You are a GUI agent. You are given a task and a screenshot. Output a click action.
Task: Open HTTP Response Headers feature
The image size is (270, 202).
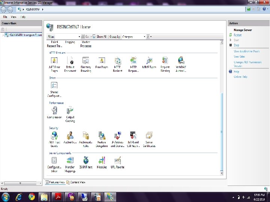click(133, 64)
